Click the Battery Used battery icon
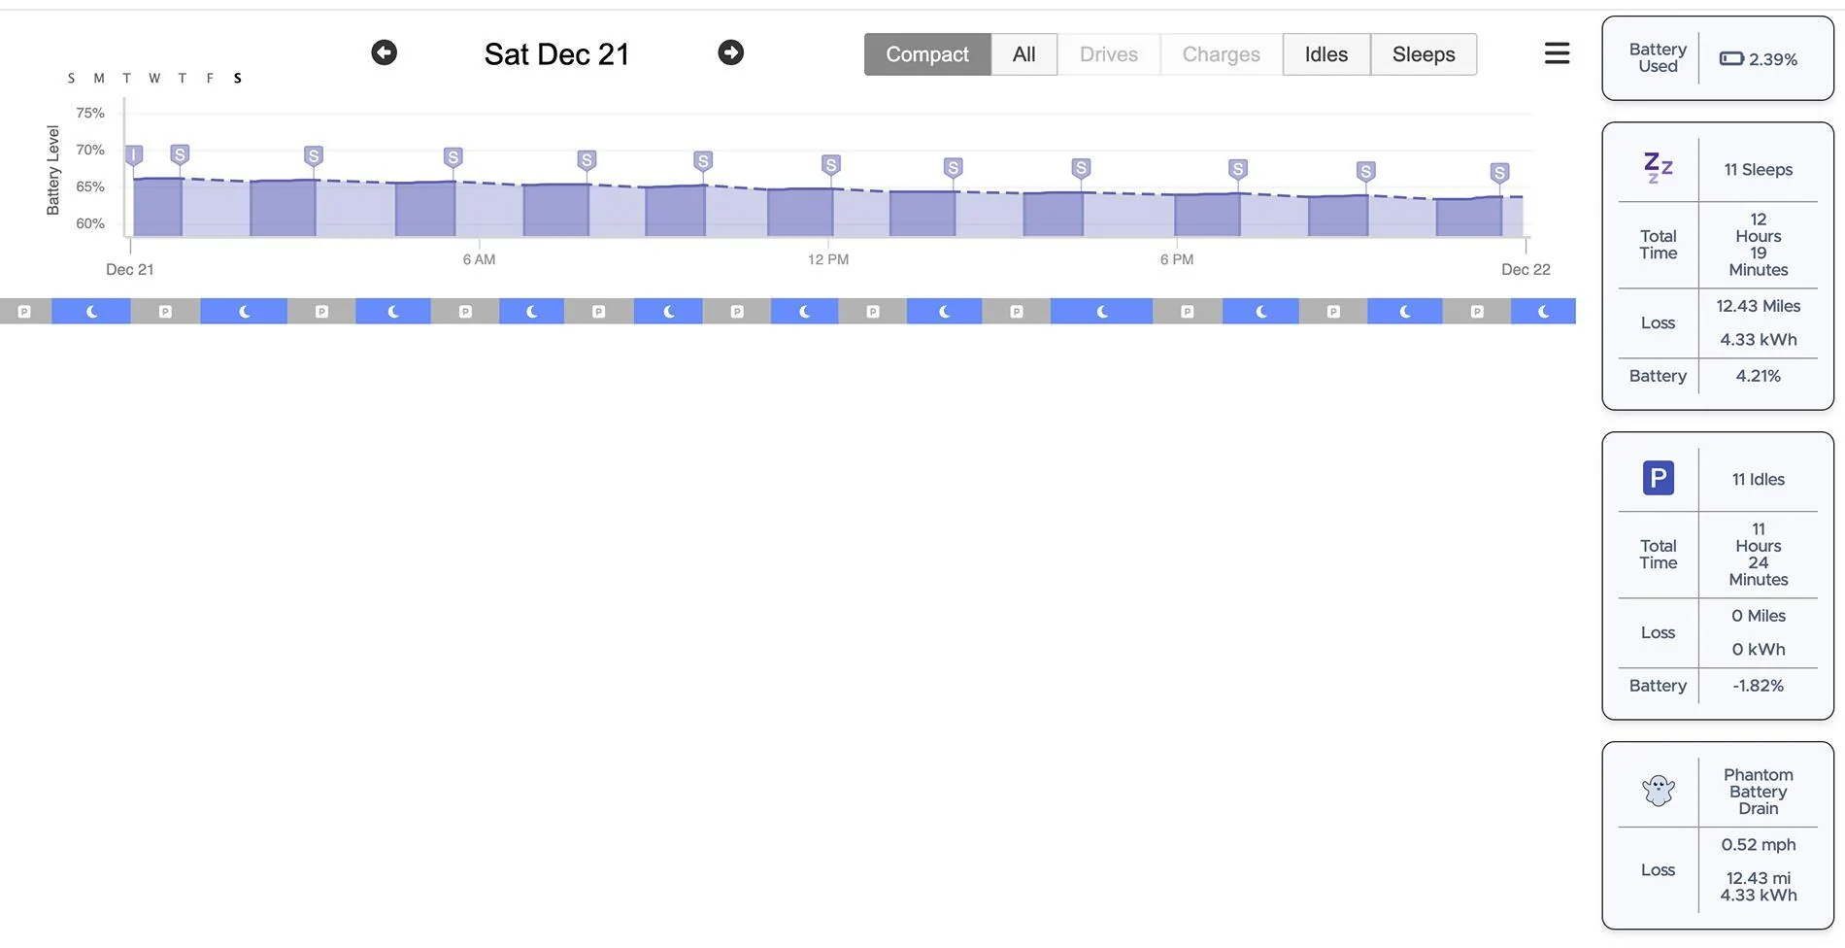 (x=1731, y=59)
